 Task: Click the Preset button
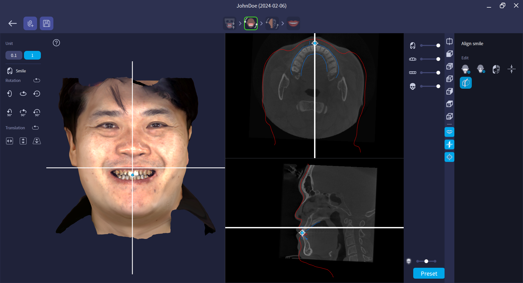429,273
